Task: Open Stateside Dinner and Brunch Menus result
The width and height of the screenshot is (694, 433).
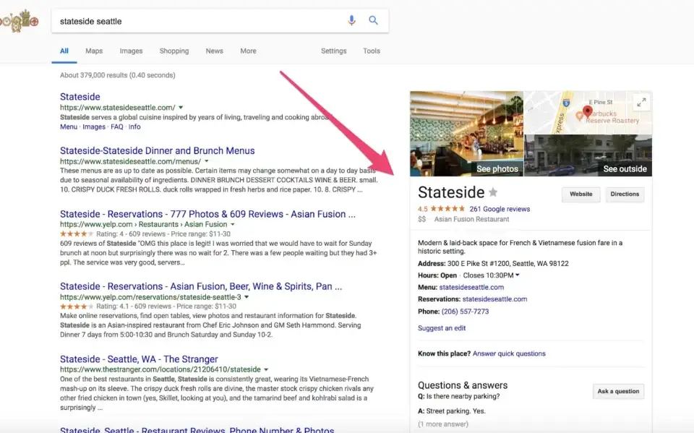Action: [x=157, y=150]
